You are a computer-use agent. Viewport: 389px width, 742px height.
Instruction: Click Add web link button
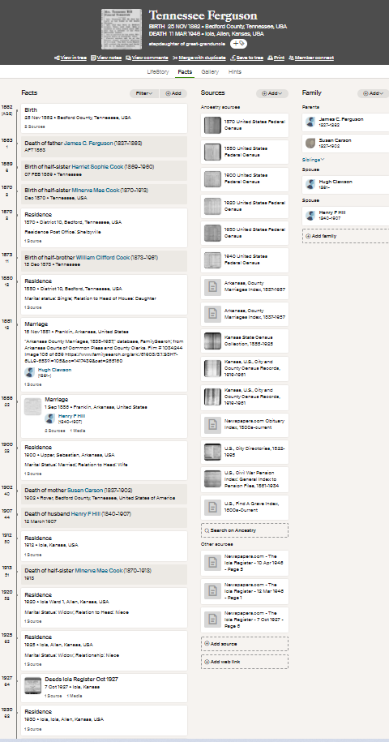point(245,662)
